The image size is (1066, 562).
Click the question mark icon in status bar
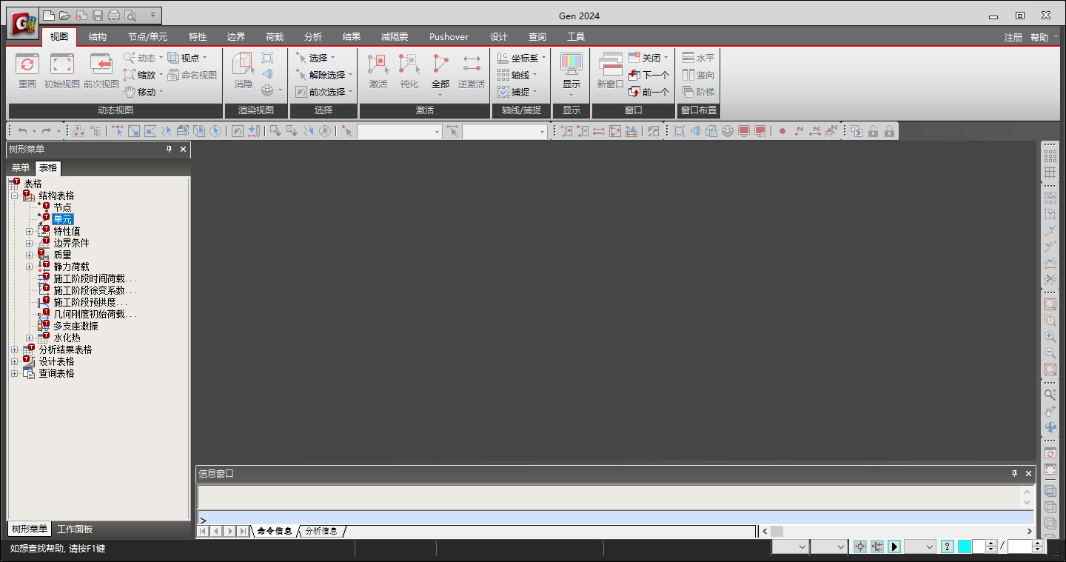pos(947,546)
